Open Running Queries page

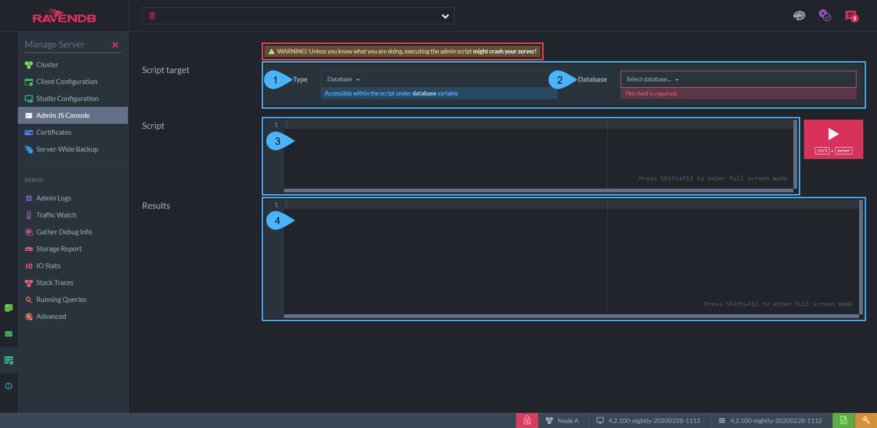click(x=73, y=300)
